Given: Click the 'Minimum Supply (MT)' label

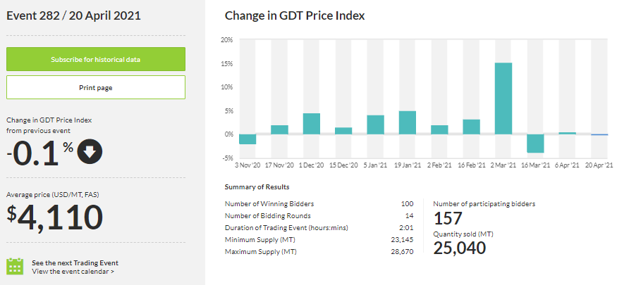Looking at the screenshot, I should click(x=260, y=239).
